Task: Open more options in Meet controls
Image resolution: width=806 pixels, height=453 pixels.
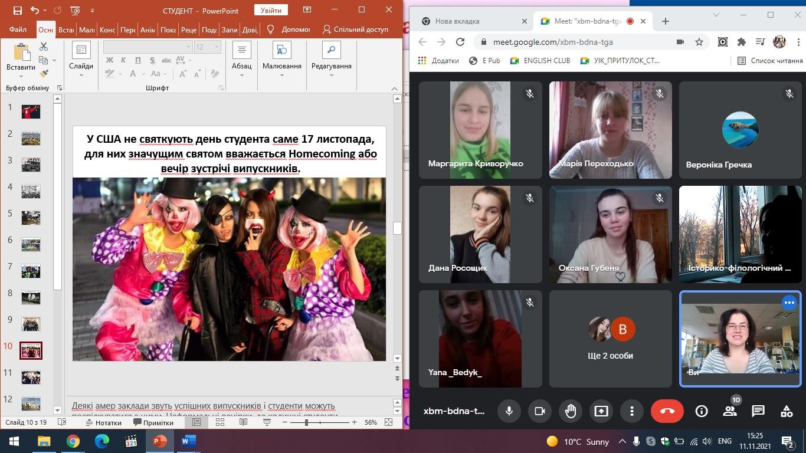Action: (631, 411)
